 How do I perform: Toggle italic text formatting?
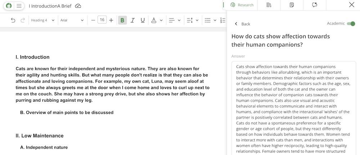click(x=132, y=21)
